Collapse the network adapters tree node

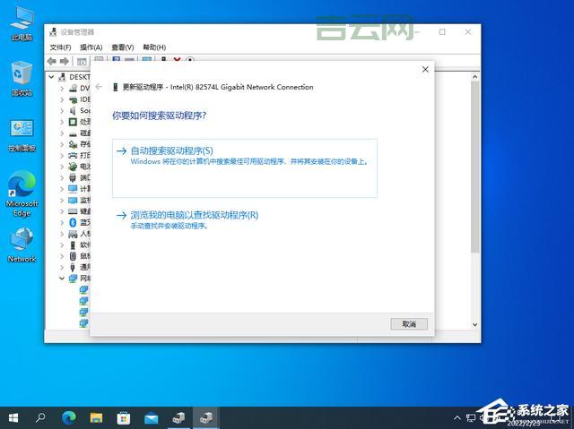(x=62, y=279)
